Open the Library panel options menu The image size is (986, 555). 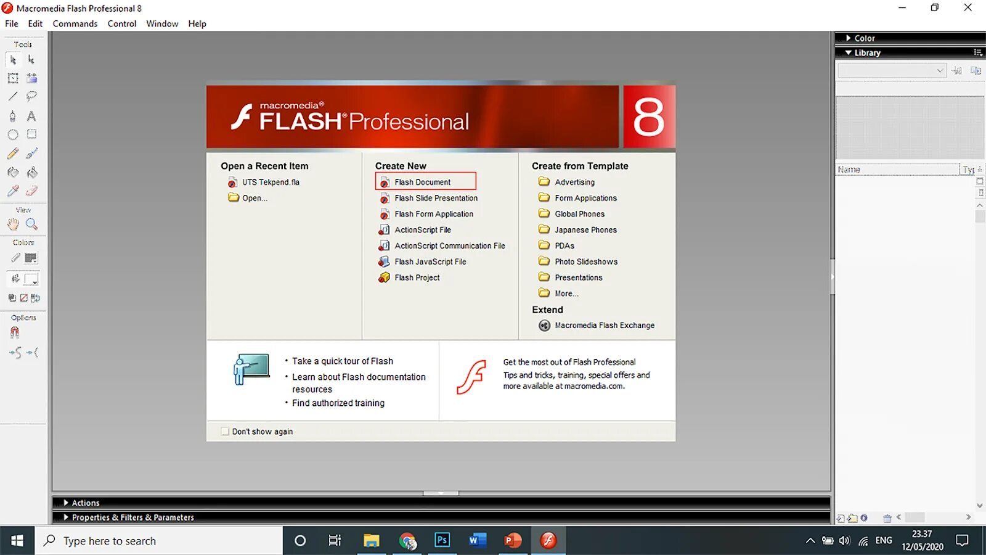[977, 53]
